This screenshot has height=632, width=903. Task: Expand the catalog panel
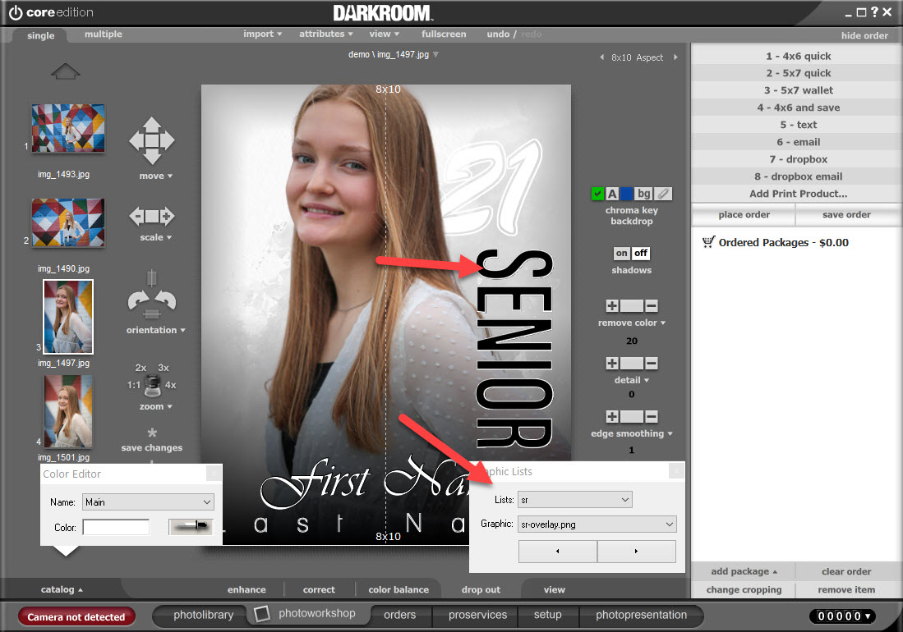(x=62, y=589)
